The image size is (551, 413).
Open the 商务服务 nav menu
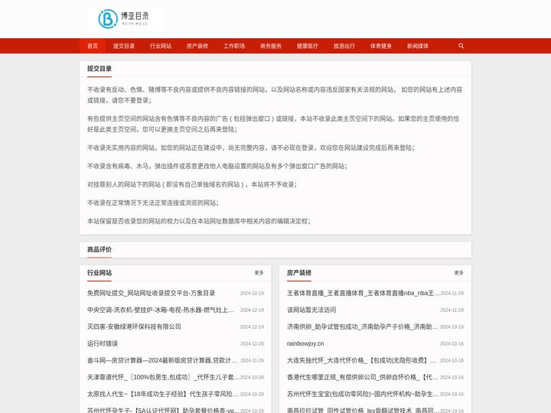(x=271, y=46)
